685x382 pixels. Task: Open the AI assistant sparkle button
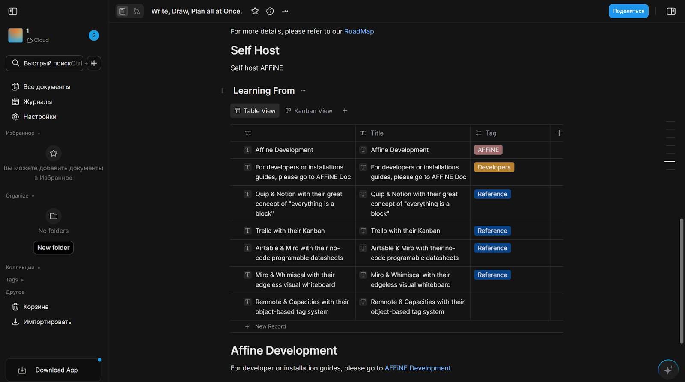click(668, 370)
